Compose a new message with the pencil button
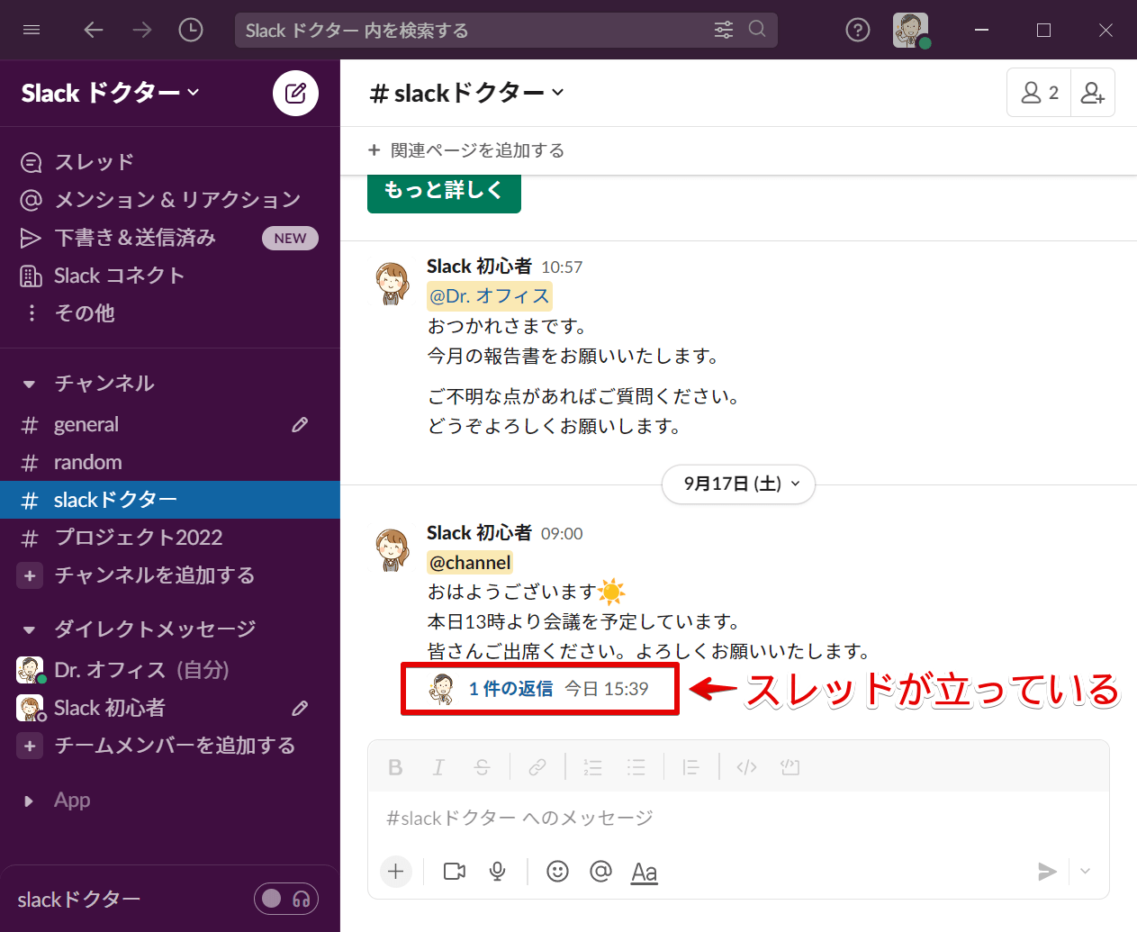The width and height of the screenshot is (1137, 932). pyautogui.click(x=295, y=93)
